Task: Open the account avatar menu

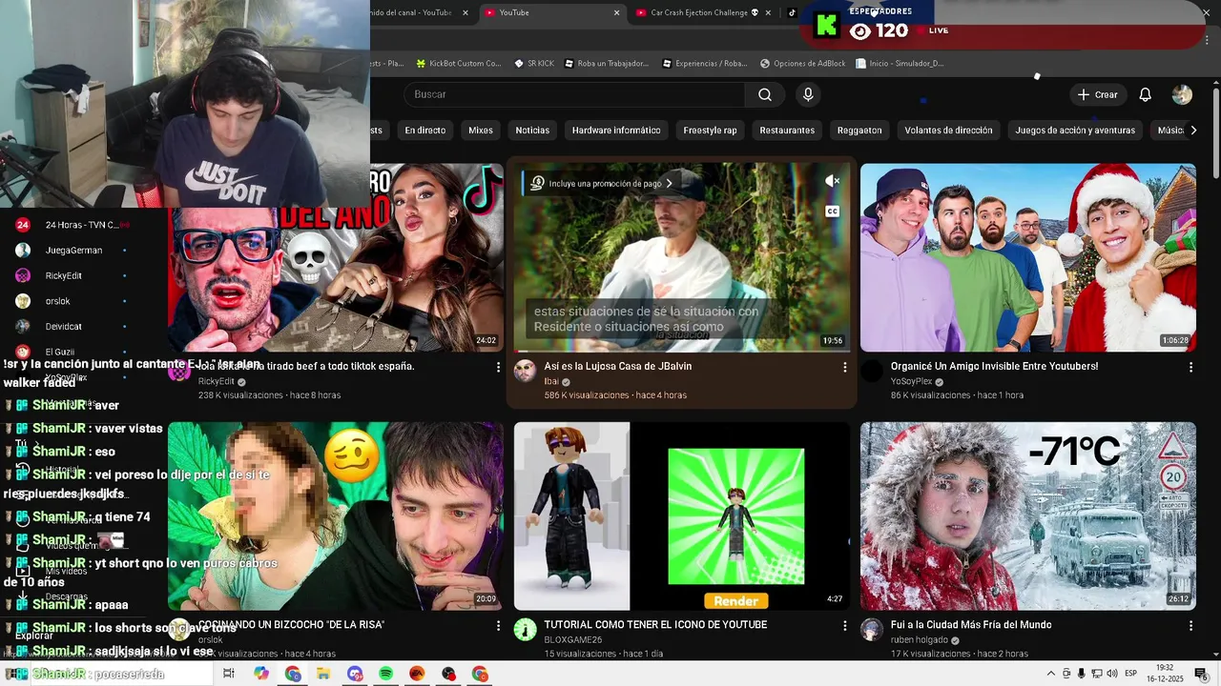Action: click(1182, 94)
